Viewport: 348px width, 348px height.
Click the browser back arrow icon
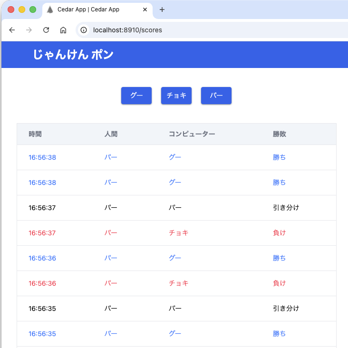pos(12,30)
